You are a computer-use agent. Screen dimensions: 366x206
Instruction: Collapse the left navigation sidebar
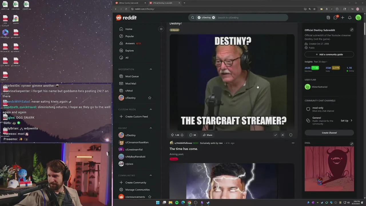[161, 29]
